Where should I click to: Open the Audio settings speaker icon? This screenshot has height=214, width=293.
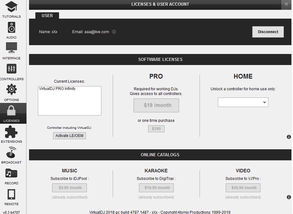[11, 27]
